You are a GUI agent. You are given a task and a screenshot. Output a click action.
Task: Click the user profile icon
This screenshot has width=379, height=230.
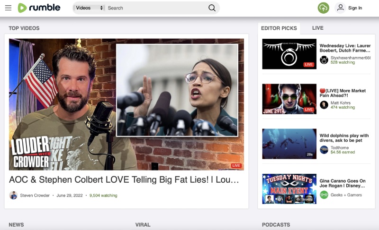(340, 8)
